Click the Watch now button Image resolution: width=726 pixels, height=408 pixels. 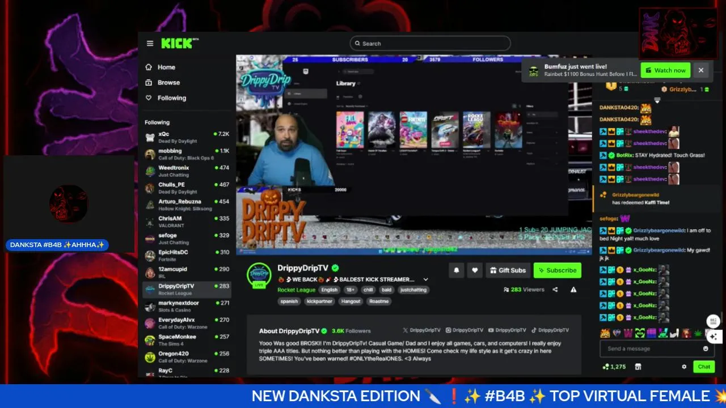point(665,70)
